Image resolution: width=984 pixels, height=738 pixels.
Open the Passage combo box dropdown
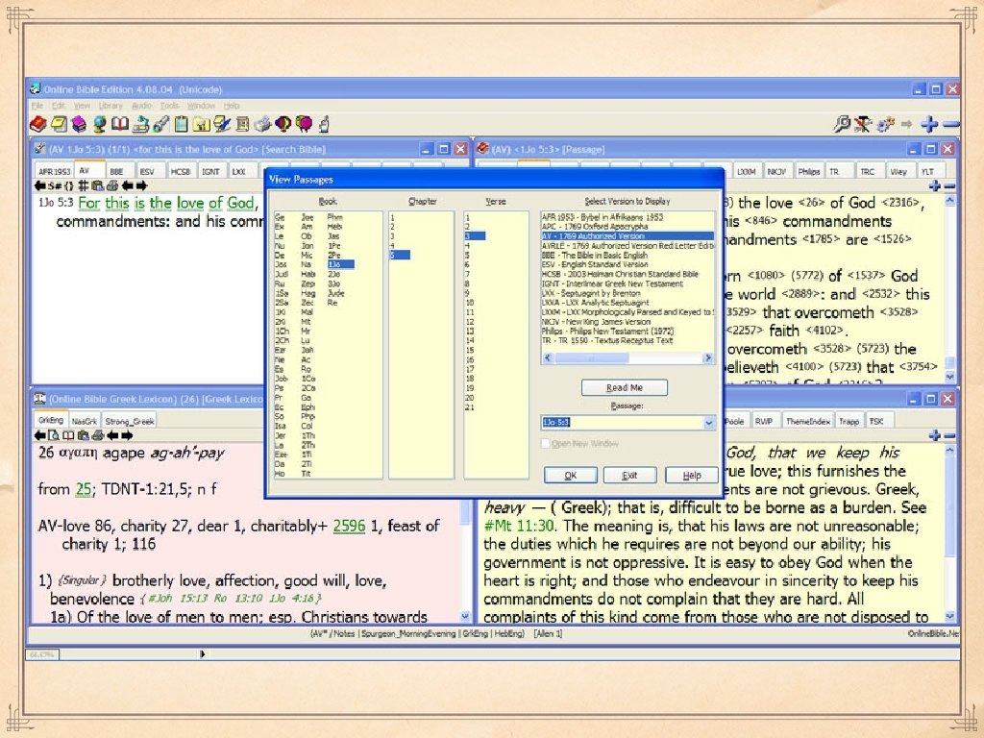(x=708, y=423)
